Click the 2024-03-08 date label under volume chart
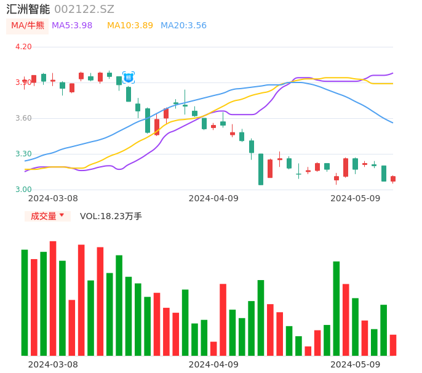 pos(53,364)
